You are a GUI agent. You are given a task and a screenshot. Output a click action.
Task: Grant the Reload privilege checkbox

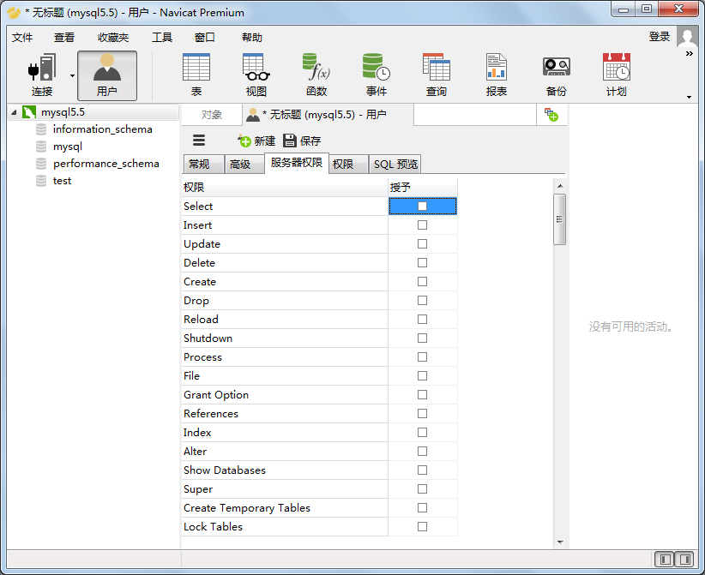coord(422,320)
